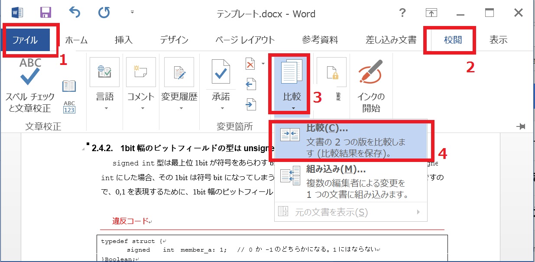The width and height of the screenshot is (535, 262).
Task: Run spelling and grammar check (スペルチェックと文章校正)
Action: (29, 82)
